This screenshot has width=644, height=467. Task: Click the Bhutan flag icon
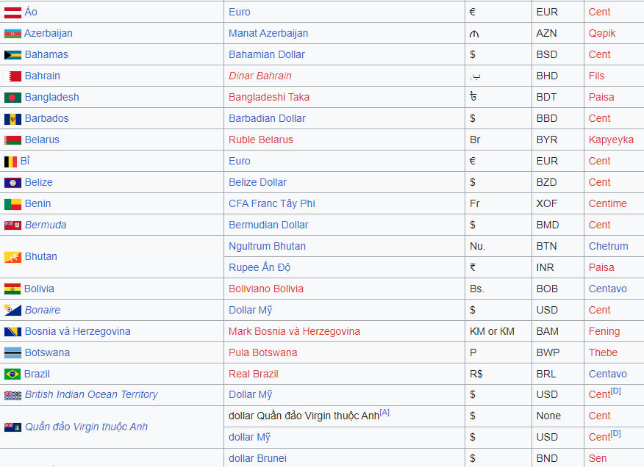tap(12, 257)
